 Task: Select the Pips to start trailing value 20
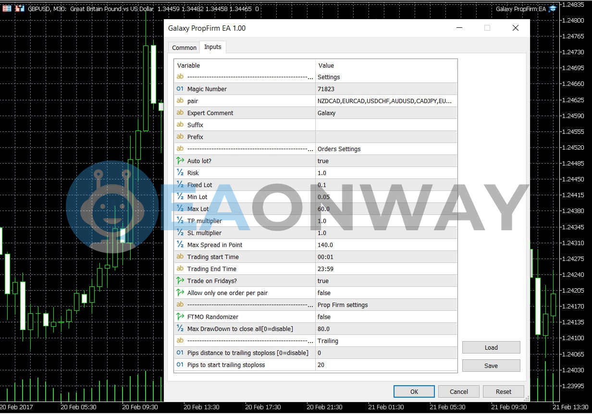(x=386, y=365)
